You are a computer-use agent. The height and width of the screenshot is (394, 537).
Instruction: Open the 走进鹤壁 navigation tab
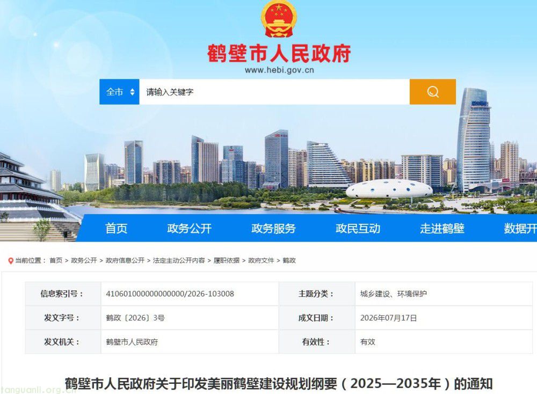coord(442,228)
